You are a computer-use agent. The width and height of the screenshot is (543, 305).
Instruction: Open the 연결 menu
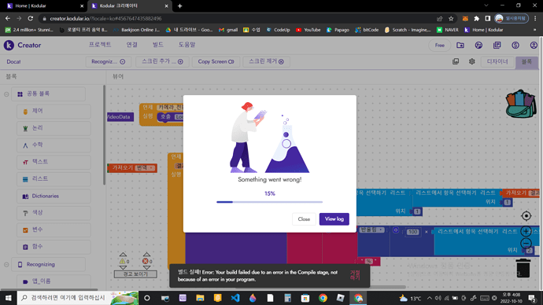[132, 45]
